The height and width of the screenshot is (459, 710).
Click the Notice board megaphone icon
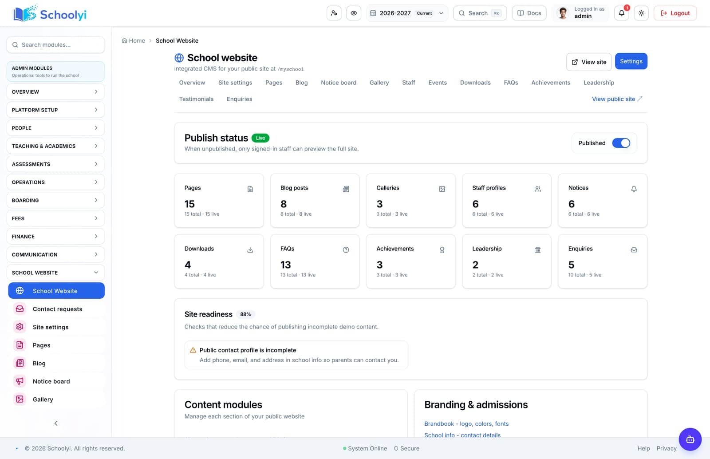[20, 381]
